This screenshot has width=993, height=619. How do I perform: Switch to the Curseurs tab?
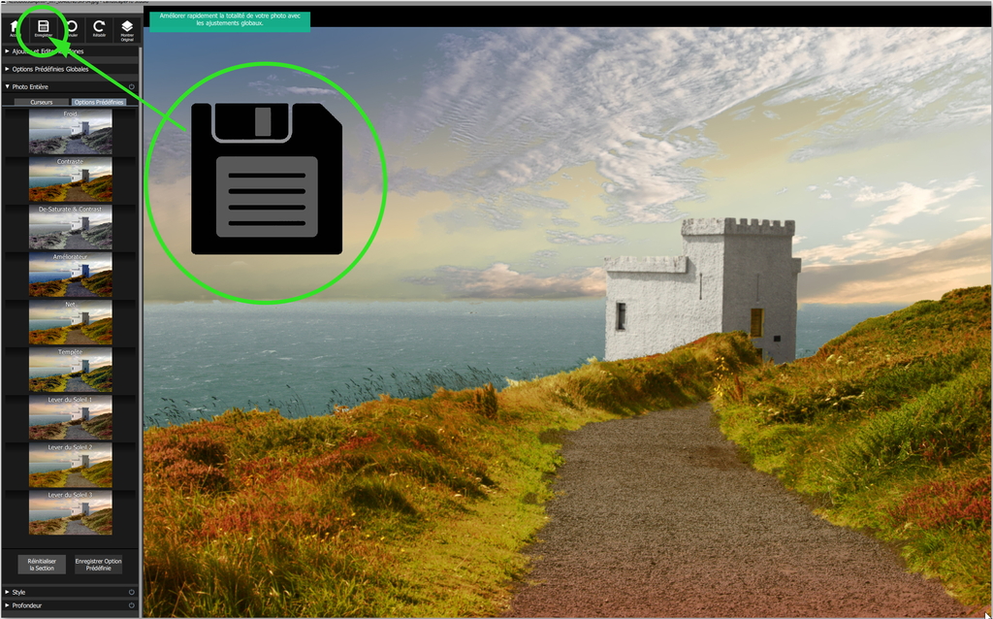41,101
